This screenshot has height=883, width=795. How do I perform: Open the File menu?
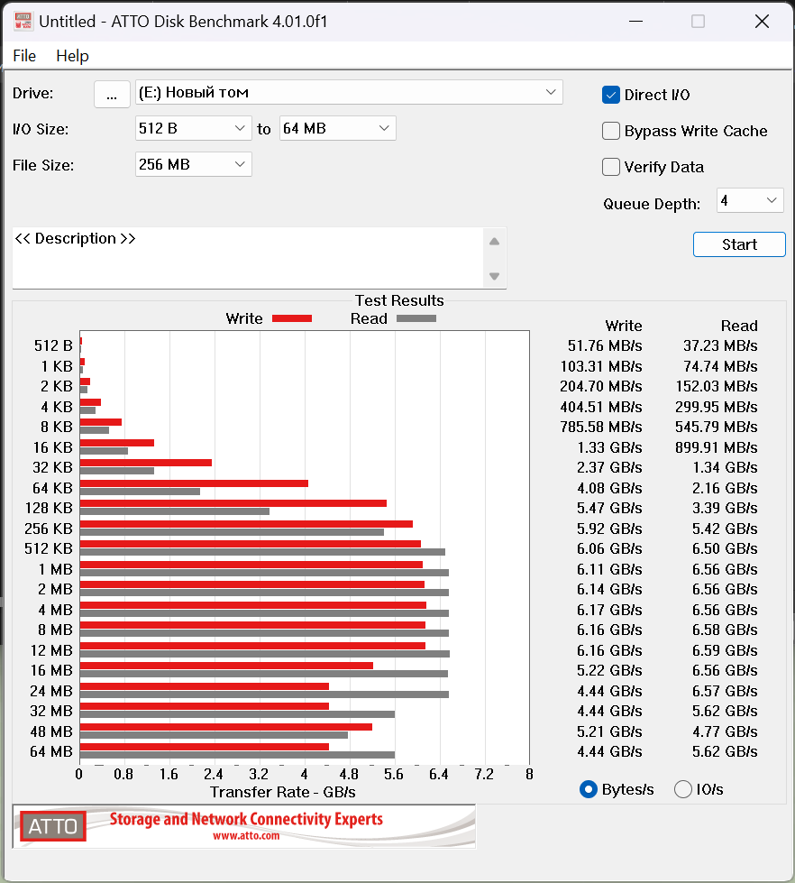[x=24, y=56]
